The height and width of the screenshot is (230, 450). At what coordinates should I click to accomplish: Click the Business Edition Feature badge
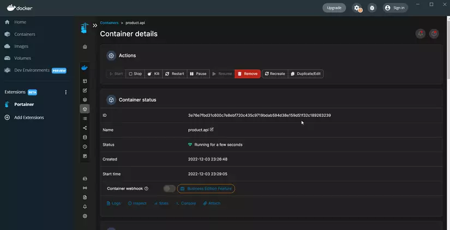(x=206, y=189)
